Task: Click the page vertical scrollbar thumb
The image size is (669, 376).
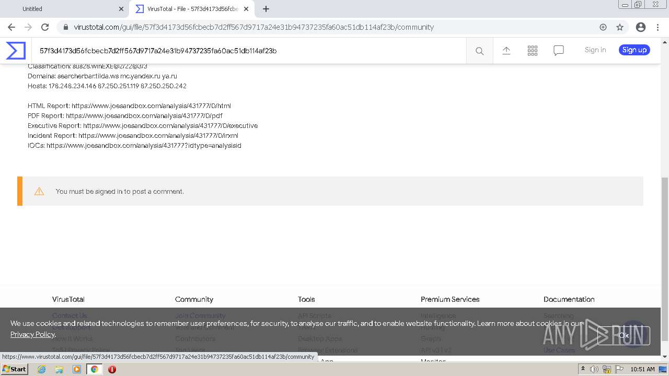Action: point(664,259)
